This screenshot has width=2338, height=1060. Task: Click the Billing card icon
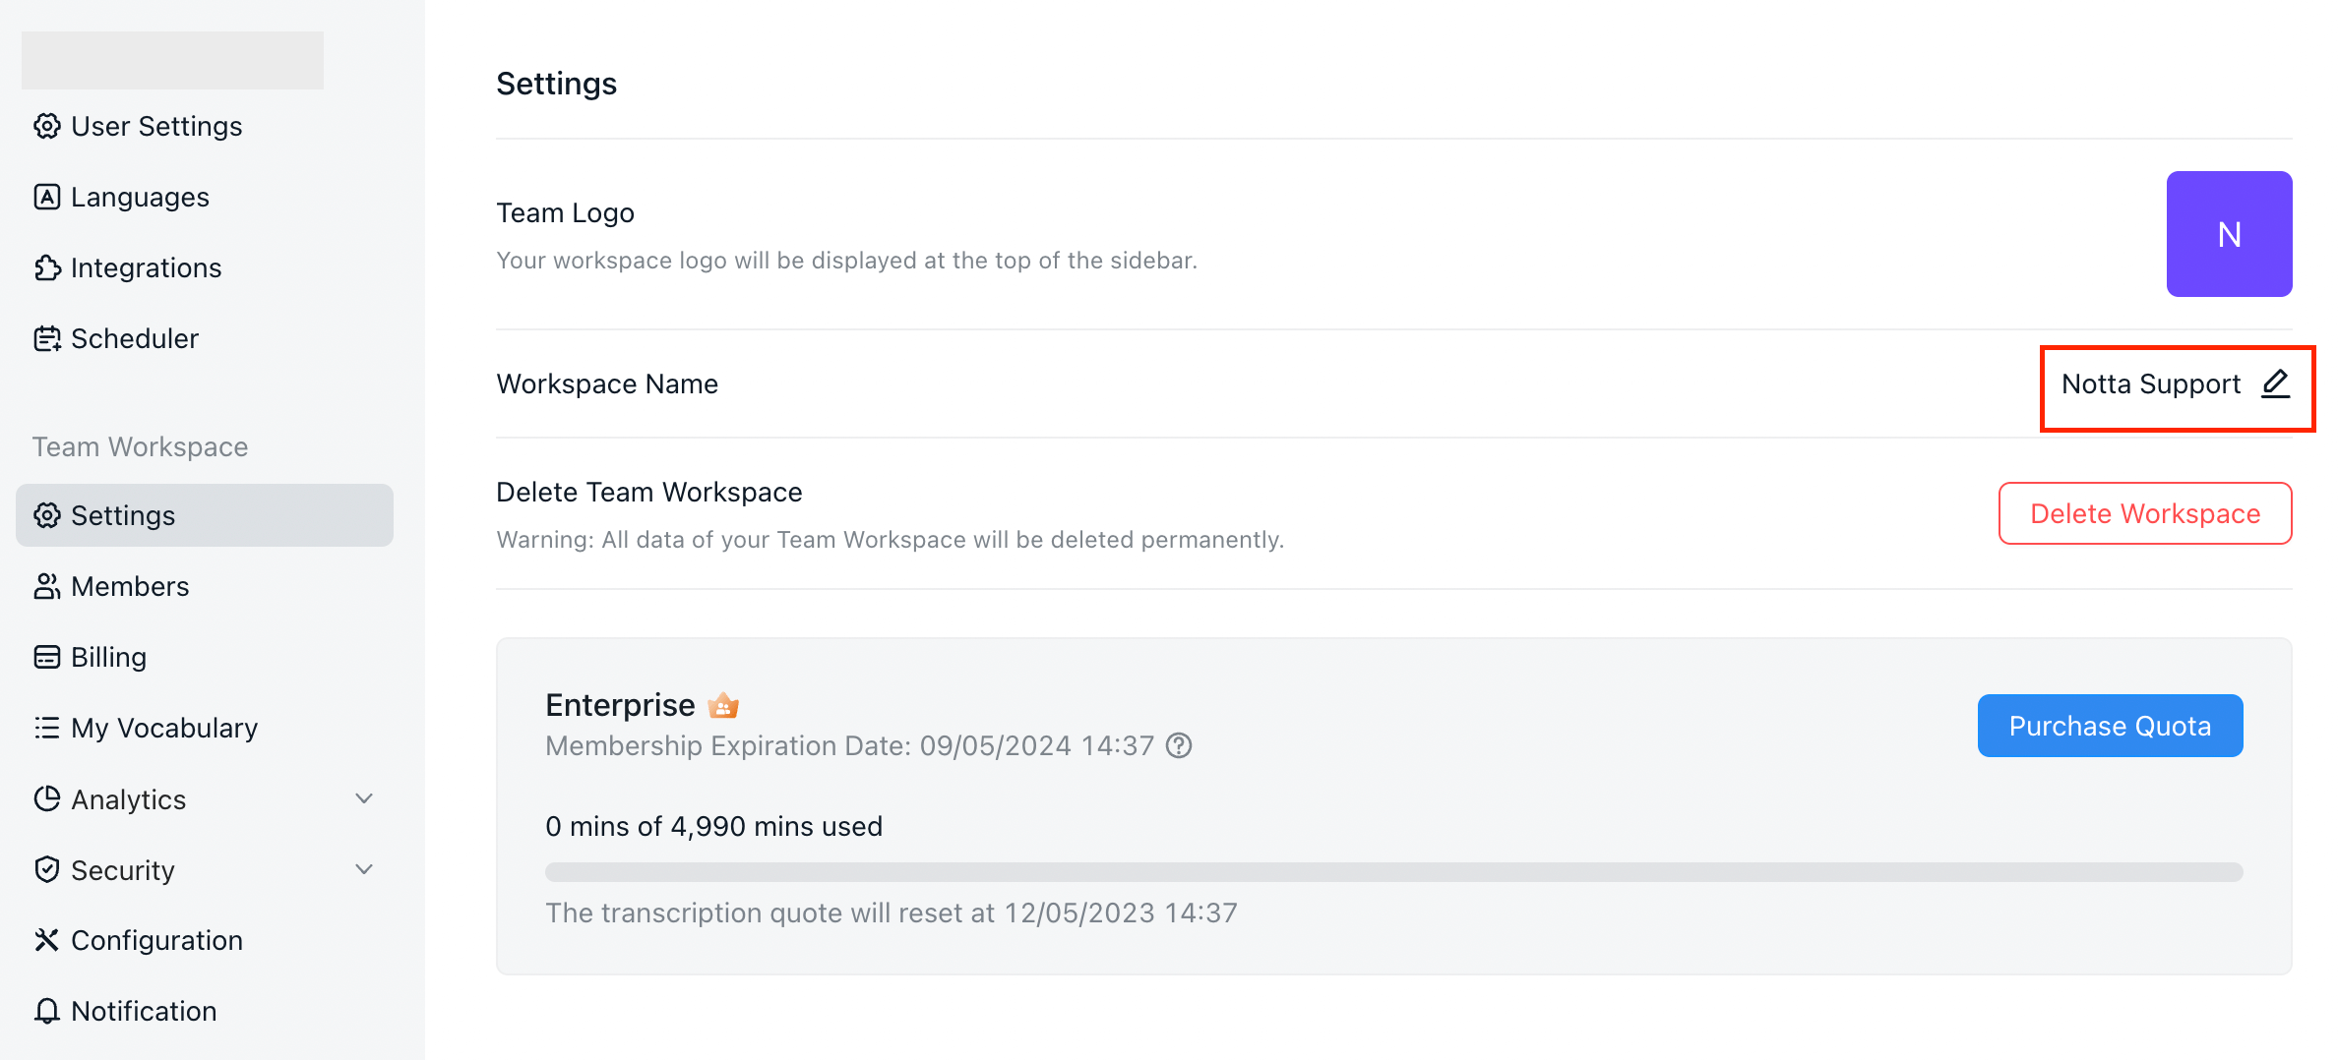46,657
